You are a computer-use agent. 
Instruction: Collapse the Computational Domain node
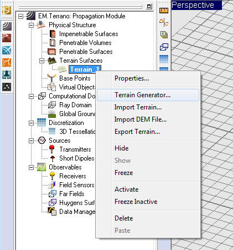(x=32, y=96)
